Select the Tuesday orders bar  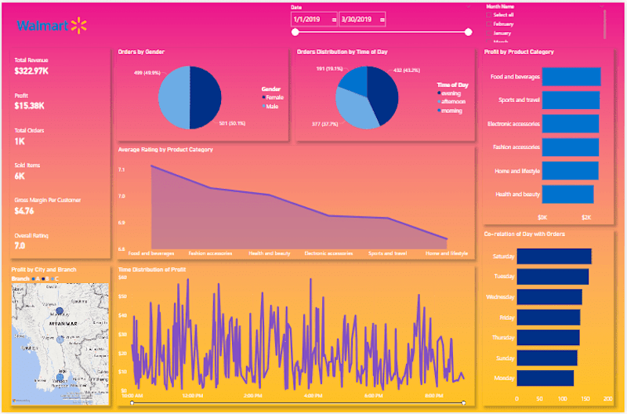pyautogui.click(x=553, y=277)
